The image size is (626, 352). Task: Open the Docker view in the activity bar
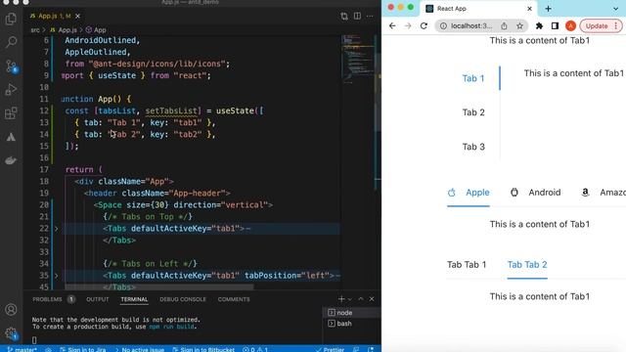pyautogui.click(x=11, y=160)
